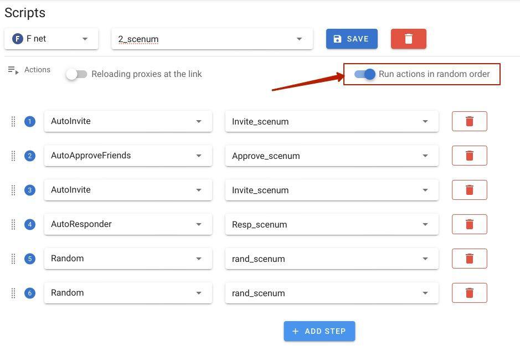This screenshot has width=520, height=356.
Task: Delete step 4 AutoResponder with trash icon
Action: click(x=469, y=224)
